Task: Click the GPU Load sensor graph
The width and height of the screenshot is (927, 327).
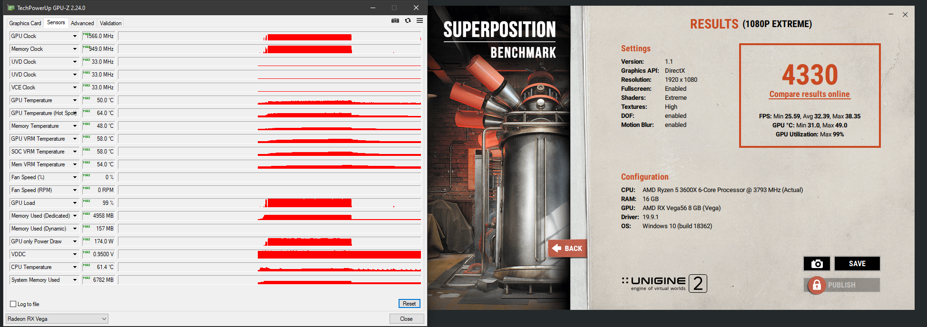Action: coord(270,203)
